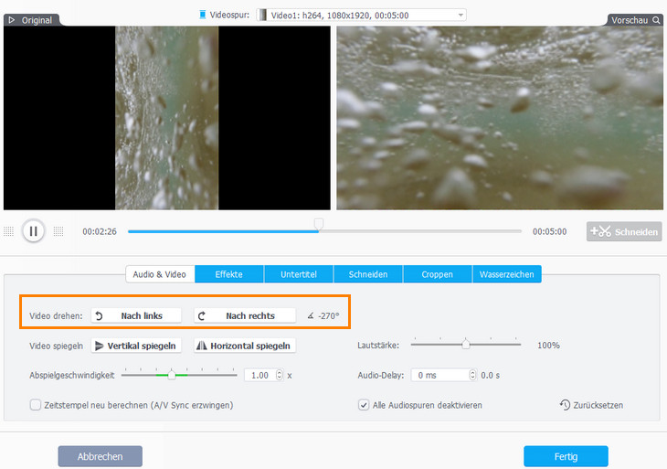Rotate video with Nach rechts button
667x469 pixels.
(x=245, y=315)
